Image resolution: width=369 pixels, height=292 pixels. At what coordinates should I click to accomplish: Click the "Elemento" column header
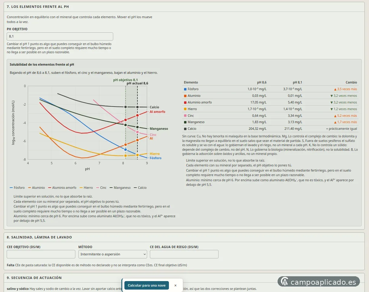(x=191, y=82)
